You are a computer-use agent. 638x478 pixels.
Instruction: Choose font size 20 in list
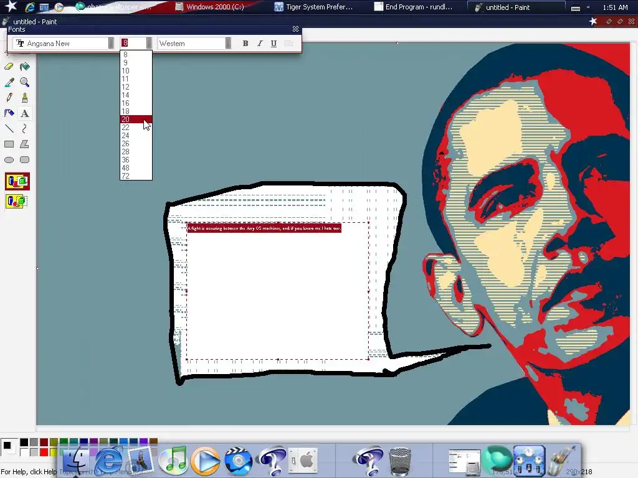point(136,119)
